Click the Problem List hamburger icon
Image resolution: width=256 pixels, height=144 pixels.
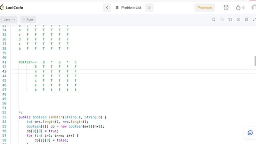(117, 8)
